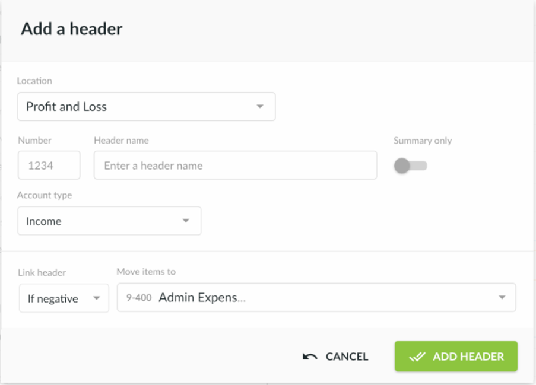Select the Admin Expens... move items combo box
Screen dimensions: 536x385
(x=316, y=297)
